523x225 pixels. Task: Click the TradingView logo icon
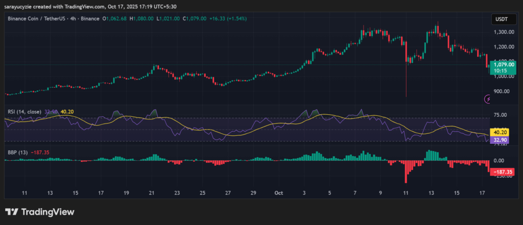pos(12,212)
